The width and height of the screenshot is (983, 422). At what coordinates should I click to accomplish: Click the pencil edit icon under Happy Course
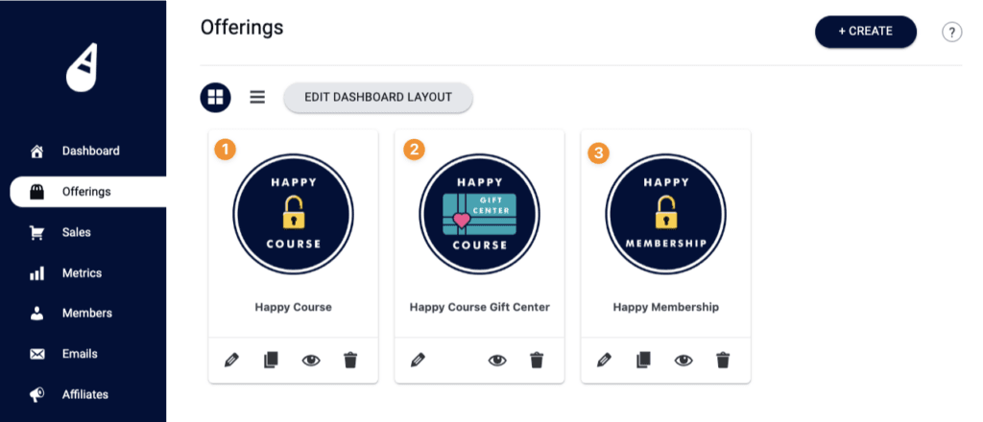click(x=230, y=361)
